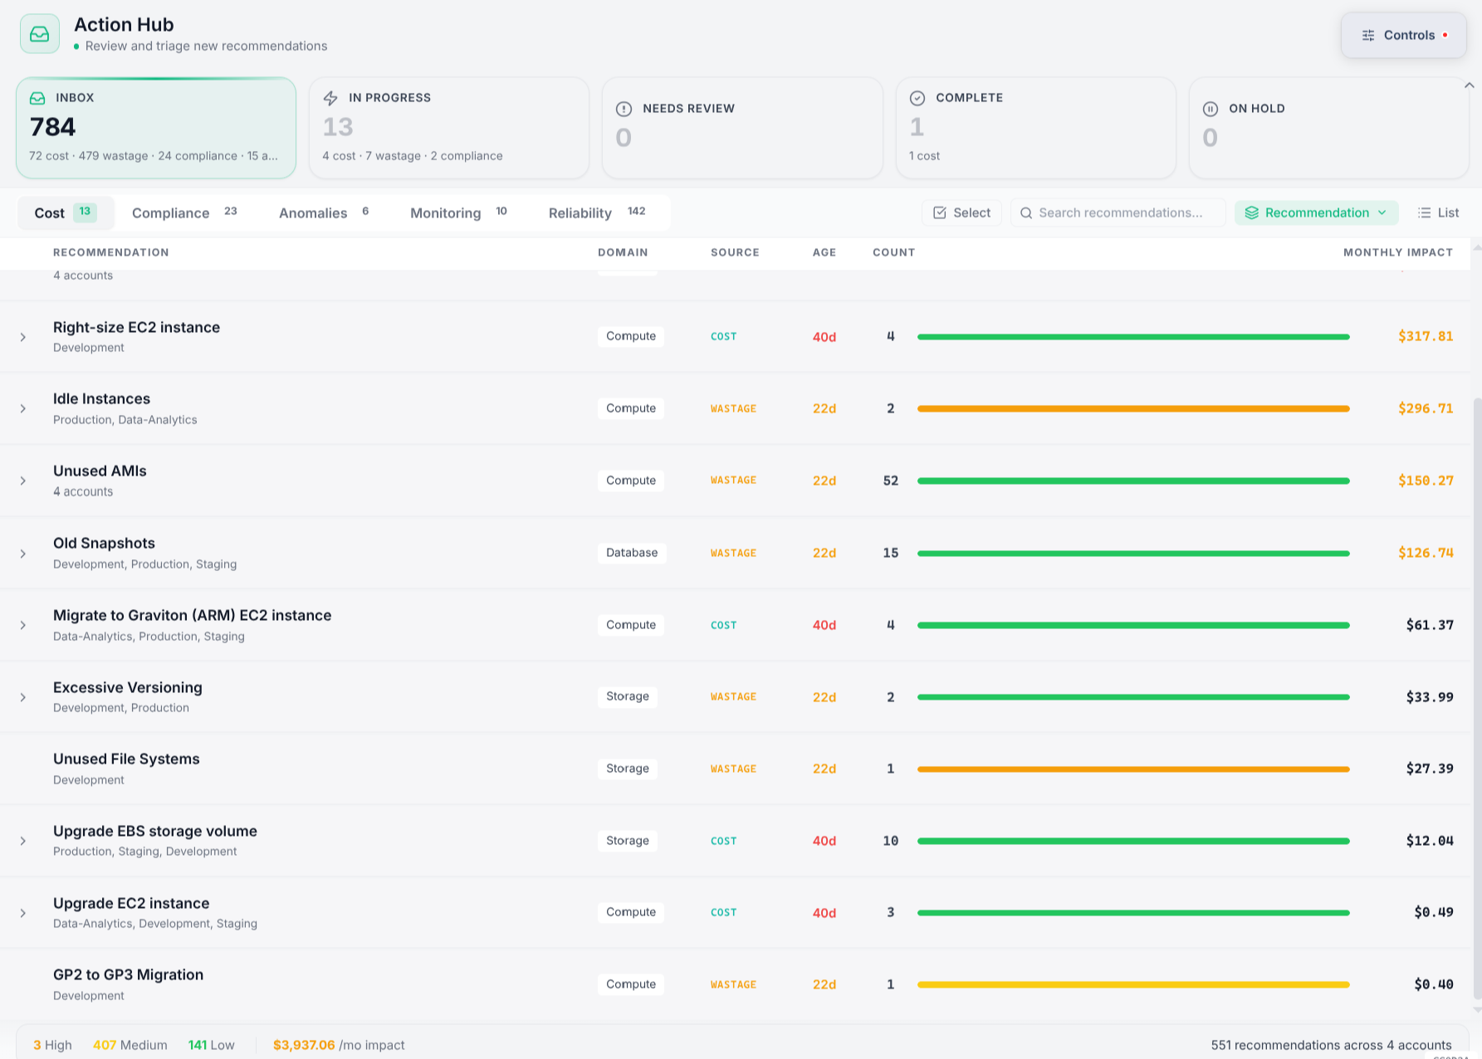Open the On Hold status card
This screenshot has height=1059, width=1482.
(x=1328, y=128)
